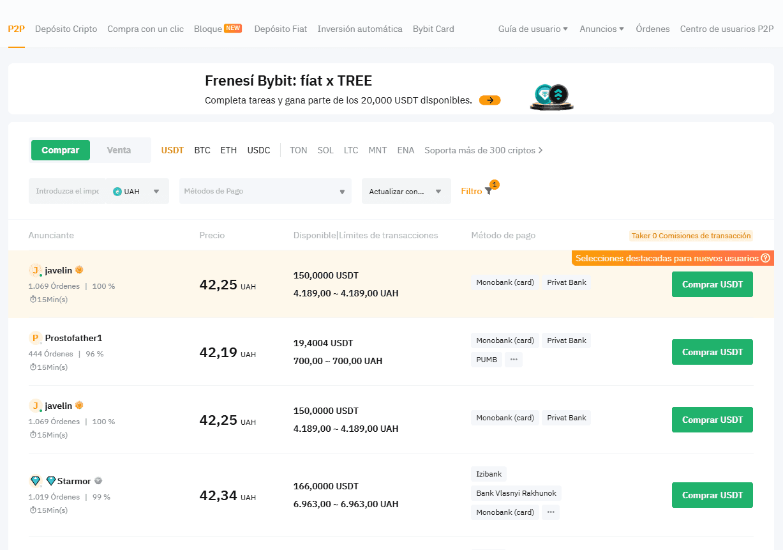Select the SOL crypto
This screenshot has width=783, height=550.
(325, 150)
